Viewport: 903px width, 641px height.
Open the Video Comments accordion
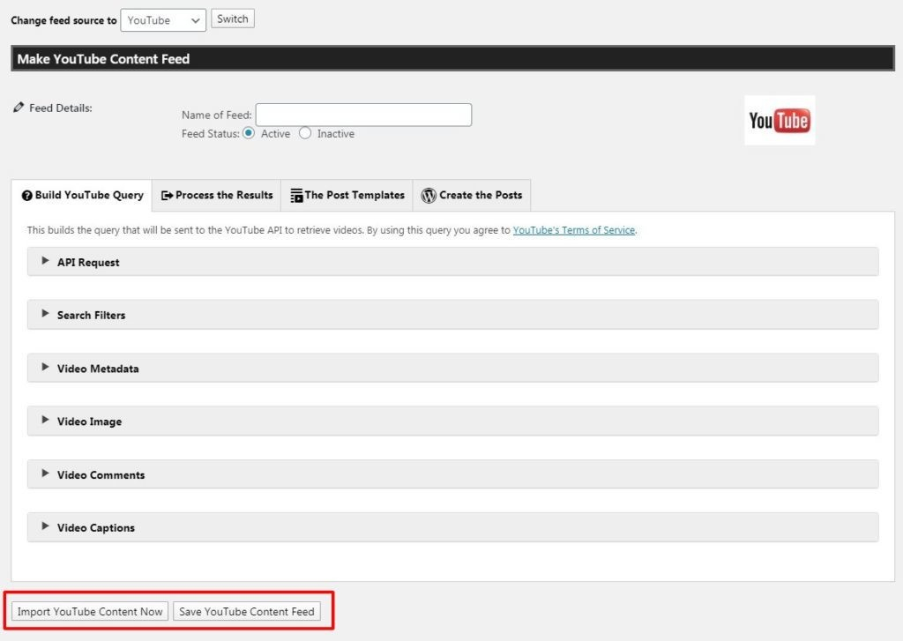[x=101, y=474]
